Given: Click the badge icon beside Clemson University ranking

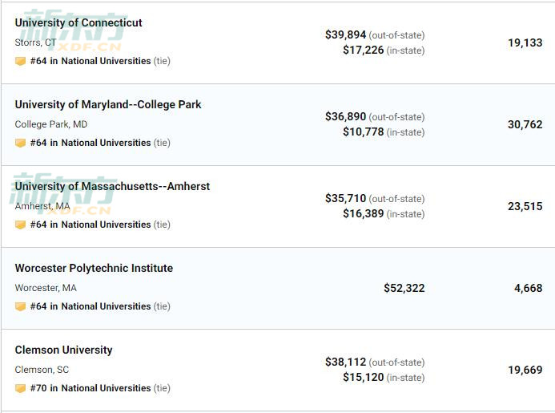Looking at the screenshot, I should pos(20,388).
